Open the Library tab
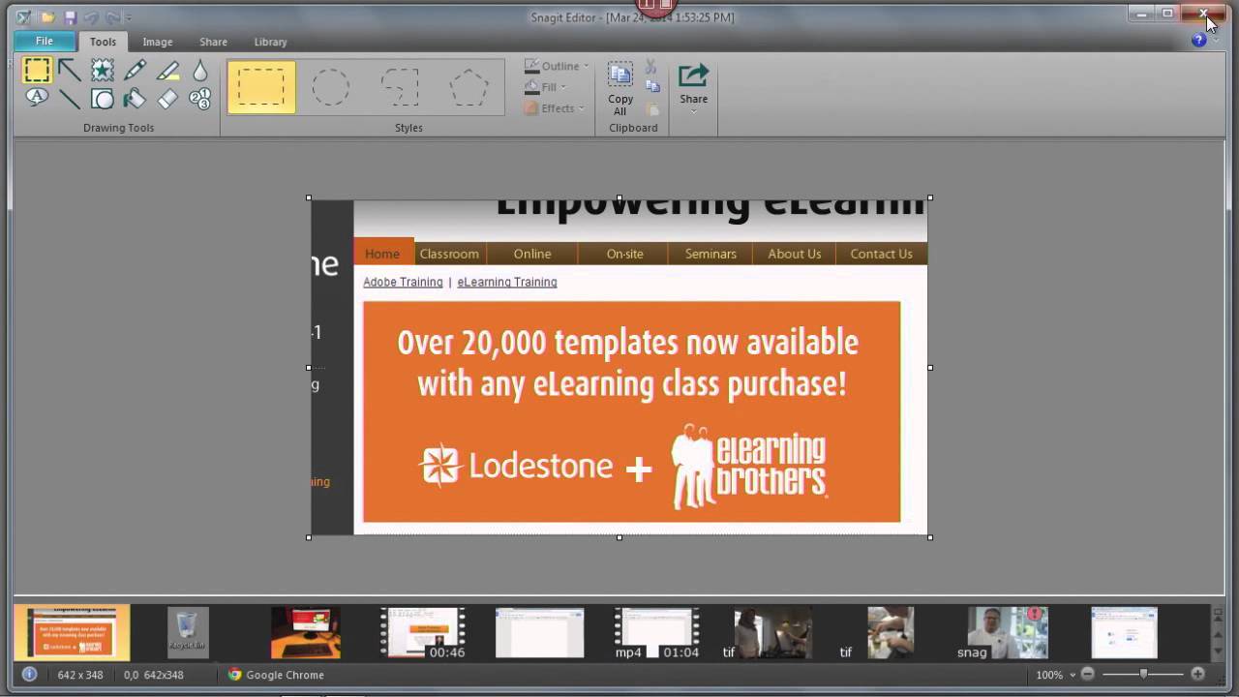This screenshot has width=1239, height=697. tap(270, 42)
